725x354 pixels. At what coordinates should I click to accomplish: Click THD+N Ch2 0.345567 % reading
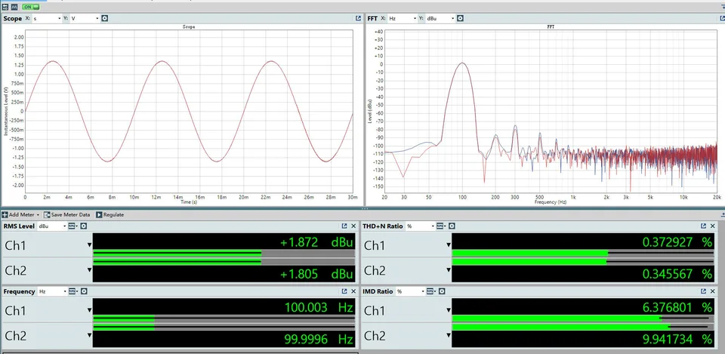[x=677, y=274]
